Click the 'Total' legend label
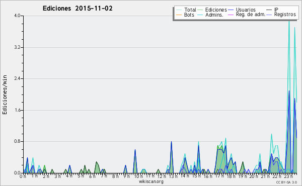This screenshot has width=302, height=186. (190, 10)
